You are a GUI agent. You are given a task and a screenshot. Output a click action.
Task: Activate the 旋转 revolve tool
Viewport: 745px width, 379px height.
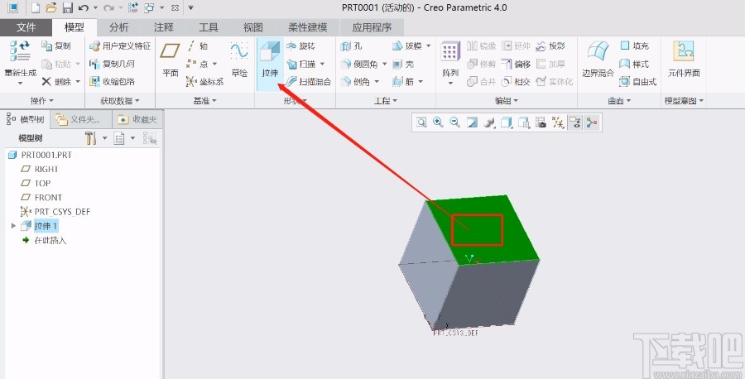coord(300,46)
